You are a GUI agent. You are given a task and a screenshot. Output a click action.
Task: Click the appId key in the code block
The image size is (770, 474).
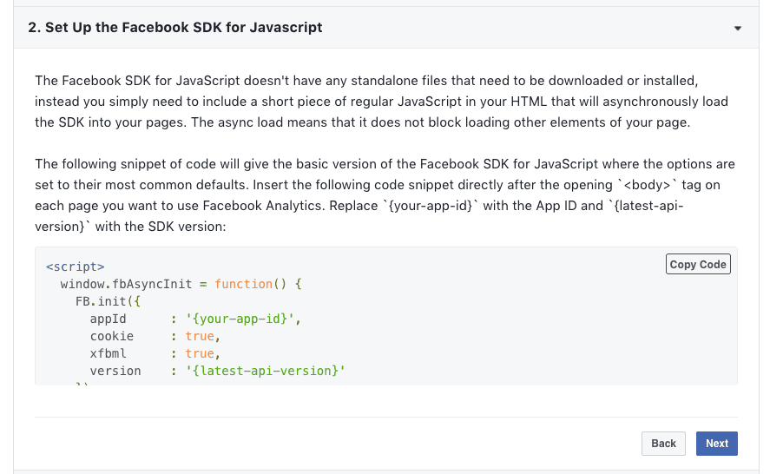[x=108, y=319]
